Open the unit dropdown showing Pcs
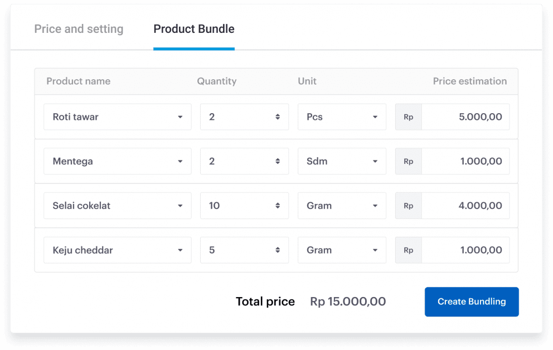This screenshot has width=553, height=350. coord(375,116)
